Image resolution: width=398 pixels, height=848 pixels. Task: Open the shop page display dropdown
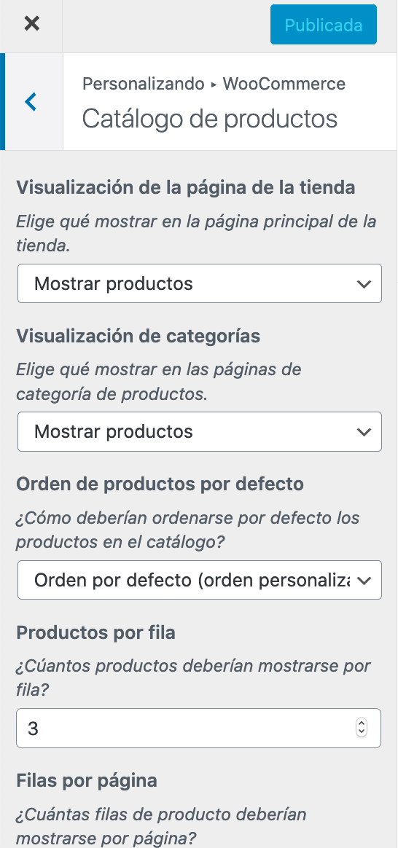click(200, 283)
